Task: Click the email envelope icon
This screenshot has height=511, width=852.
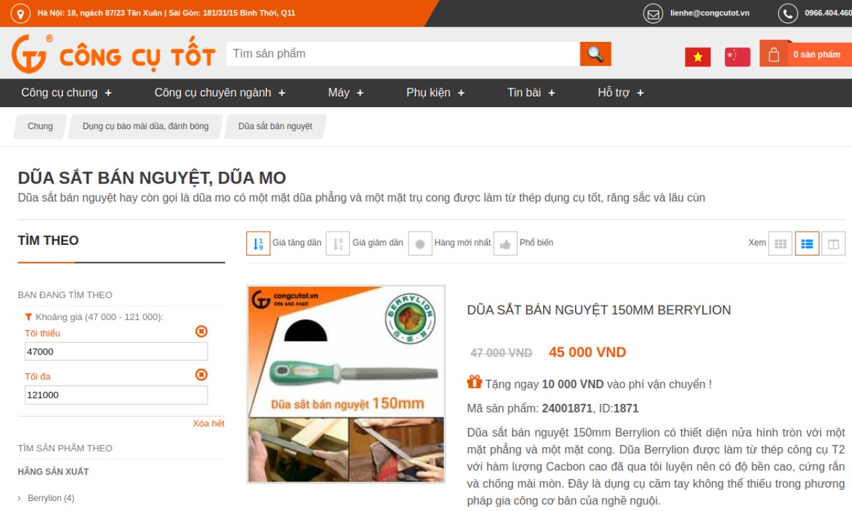Action: pos(653,13)
